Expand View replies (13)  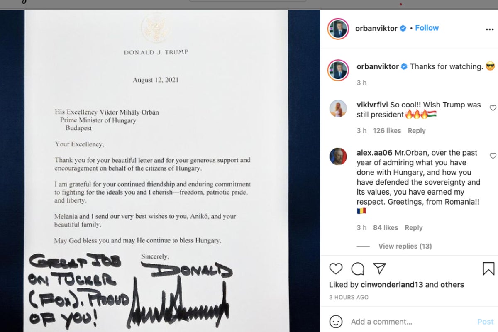pos(405,246)
